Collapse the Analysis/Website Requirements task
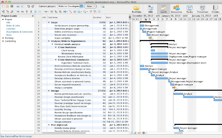The width and height of the screenshot is (222, 138). click(49, 41)
